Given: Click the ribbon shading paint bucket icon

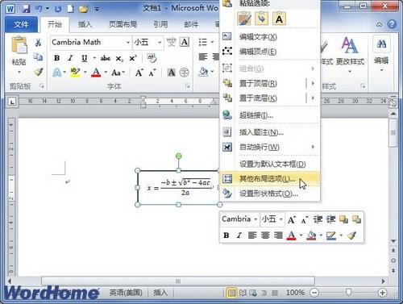Looking at the screenshot, I should 204,72.
